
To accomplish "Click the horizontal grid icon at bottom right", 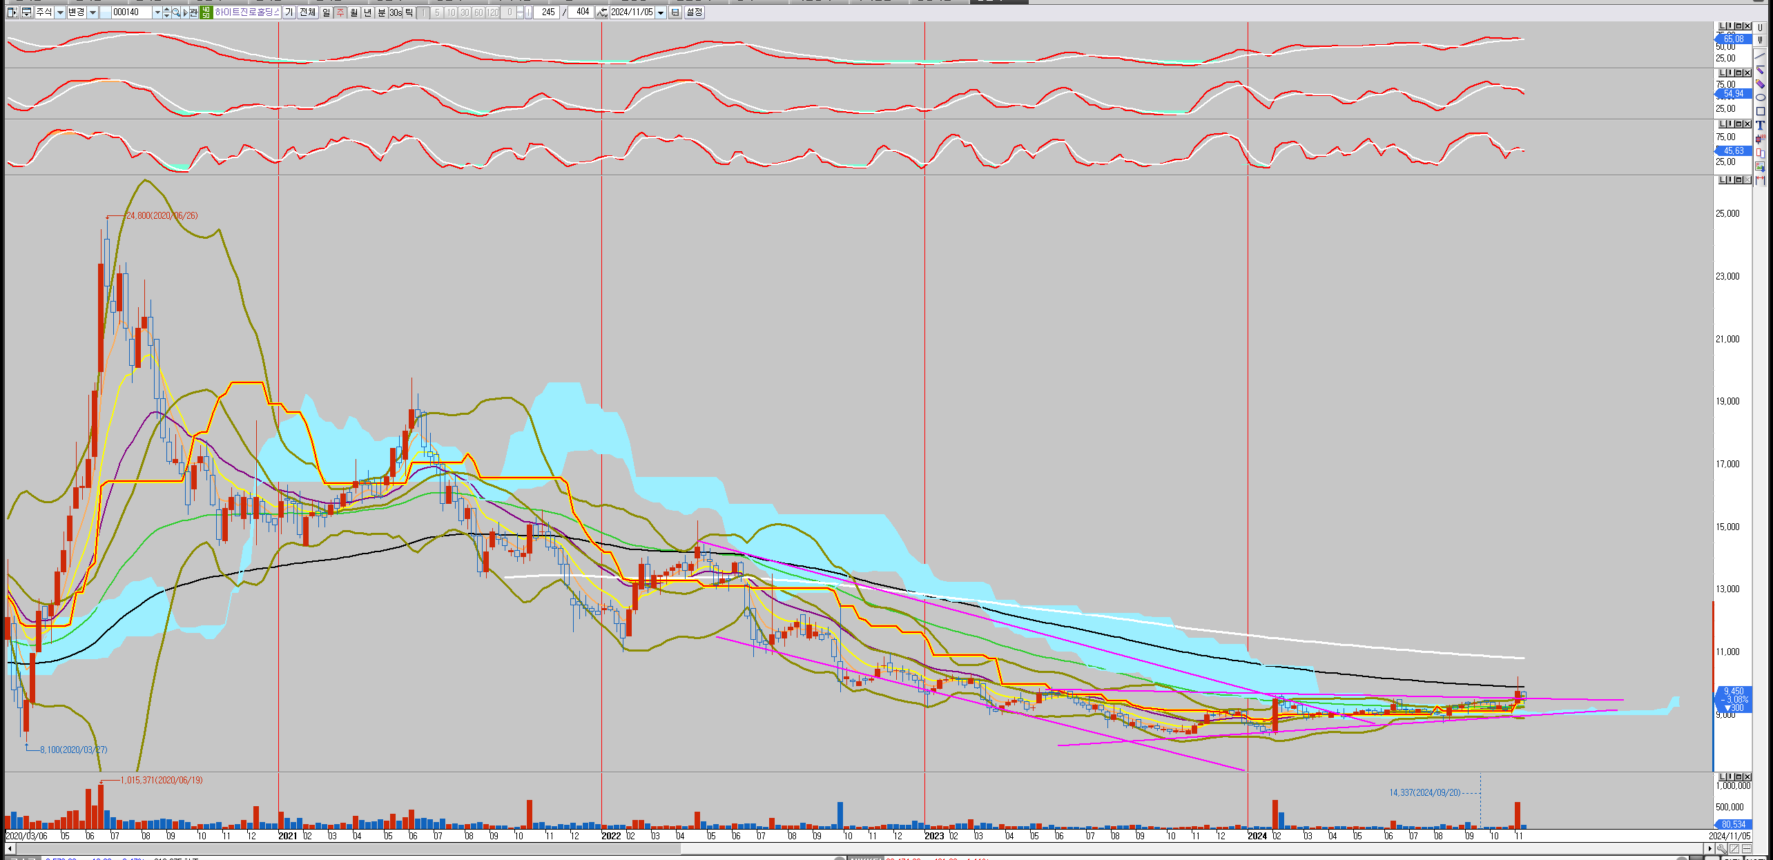I will [x=1747, y=849].
